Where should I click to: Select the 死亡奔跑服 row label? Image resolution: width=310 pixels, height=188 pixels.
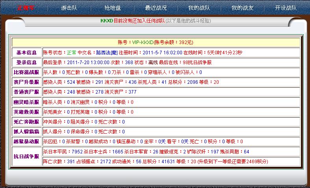(26, 122)
